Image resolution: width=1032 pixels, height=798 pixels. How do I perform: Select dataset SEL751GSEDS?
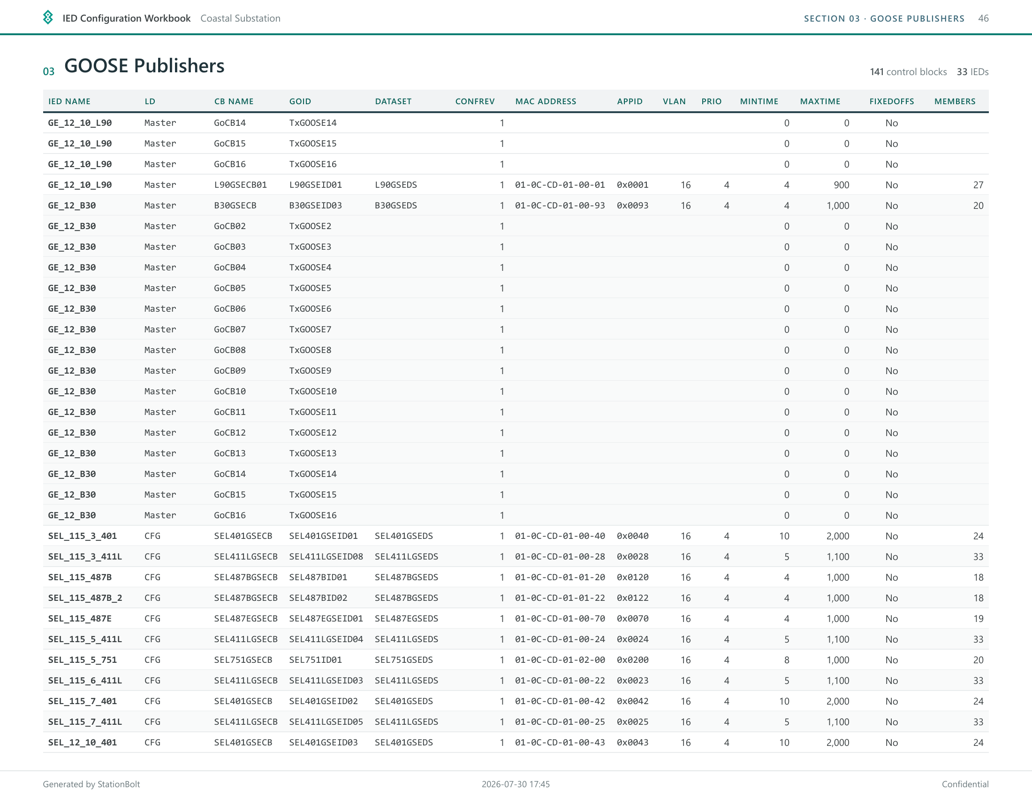click(x=403, y=660)
